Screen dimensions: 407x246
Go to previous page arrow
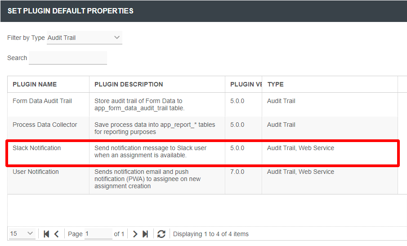pyautogui.click(x=57, y=234)
